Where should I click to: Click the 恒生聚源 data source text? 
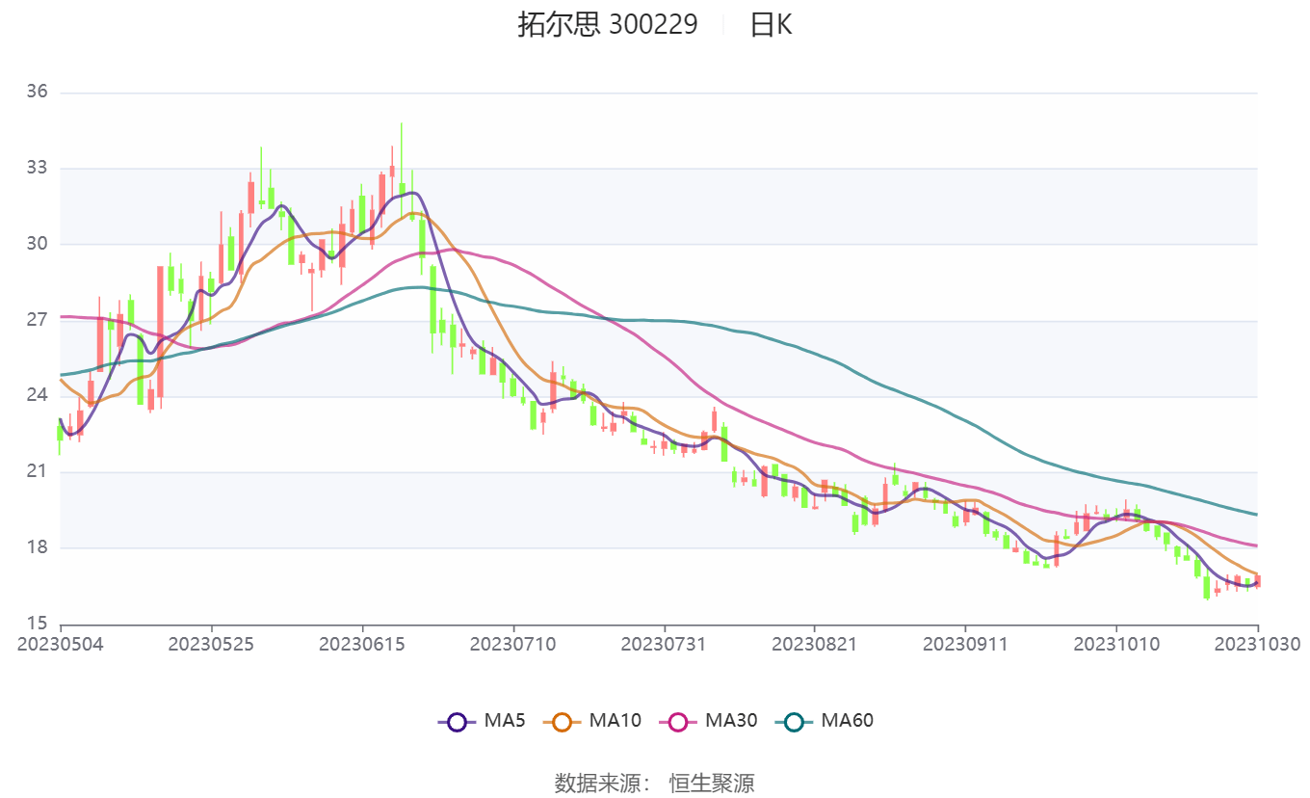point(712,783)
